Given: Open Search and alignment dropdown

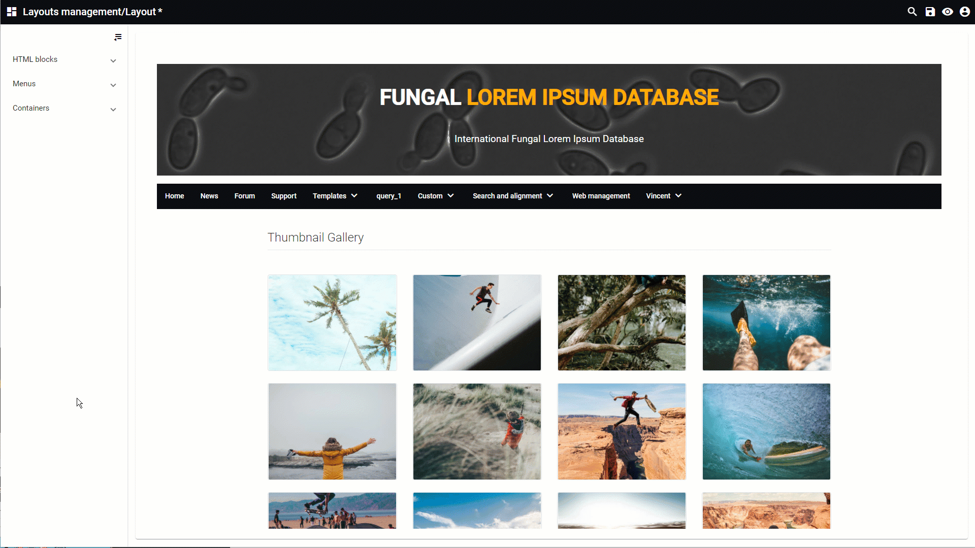Looking at the screenshot, I should (513, 196).
